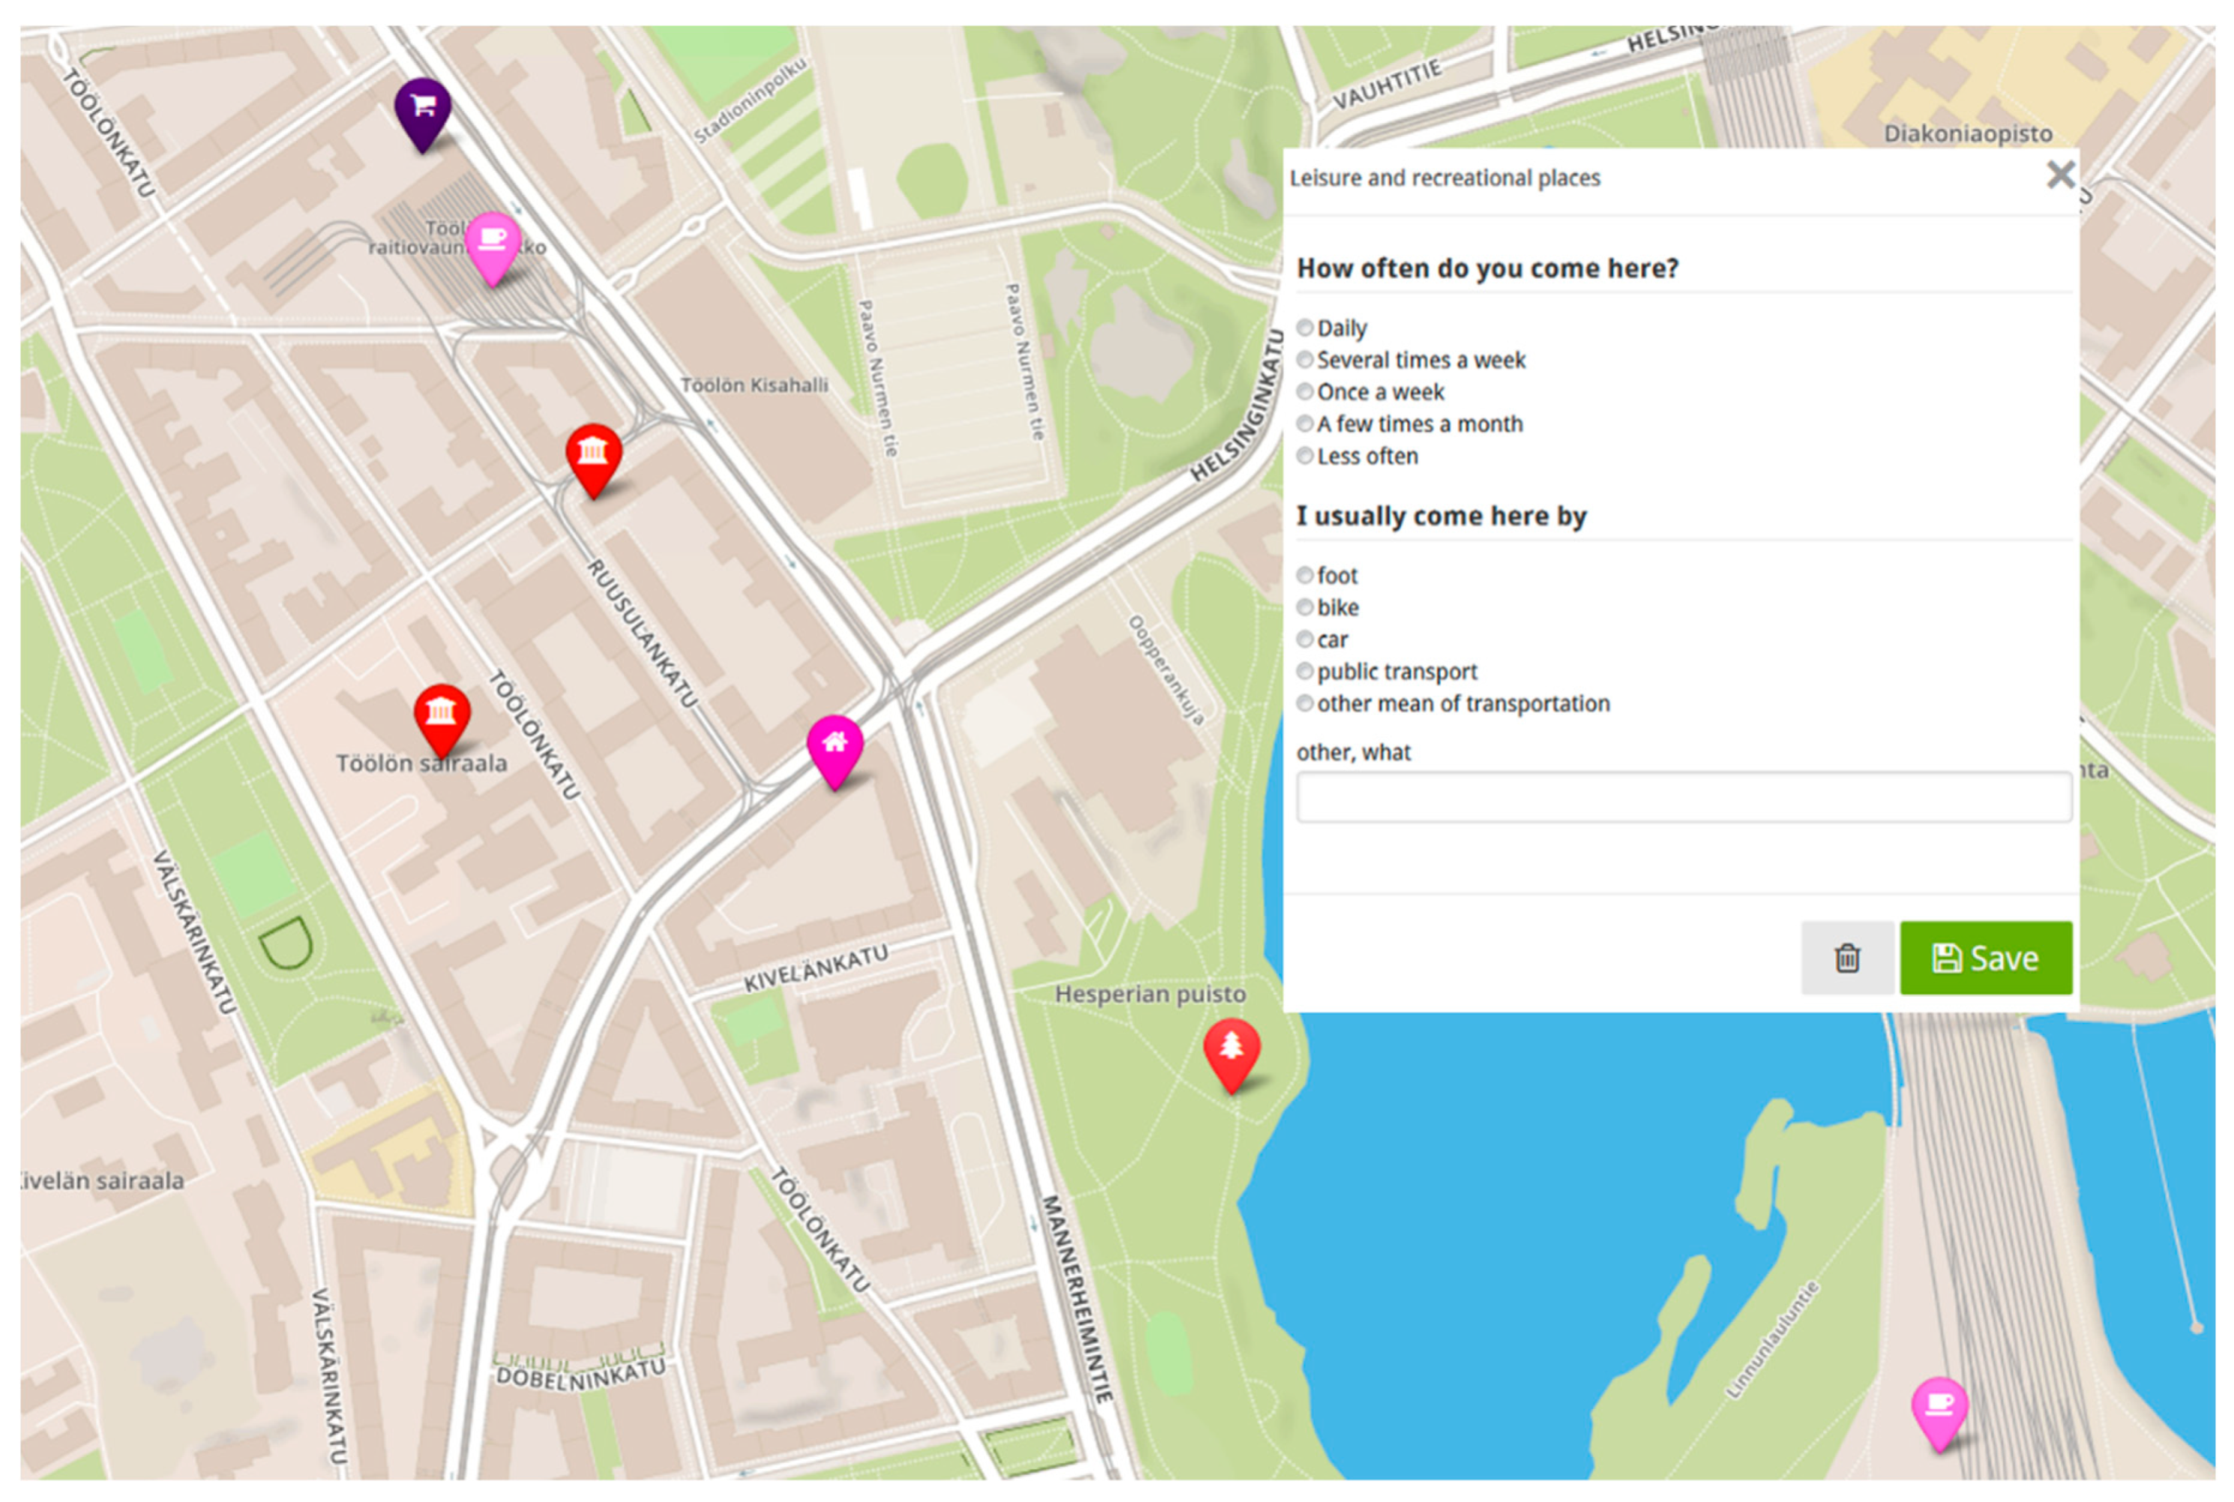
Task: Select public transport option
Action: click(1304, 672)
